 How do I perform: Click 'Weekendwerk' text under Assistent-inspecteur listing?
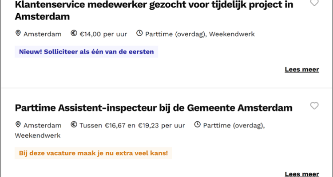point(38,135)
